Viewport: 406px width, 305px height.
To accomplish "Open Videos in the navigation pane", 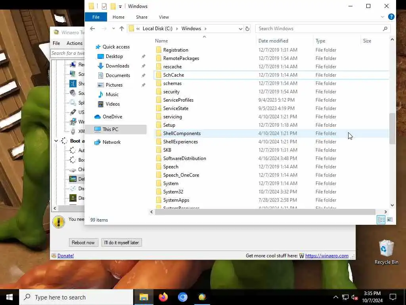I will (x=113, y=104).
